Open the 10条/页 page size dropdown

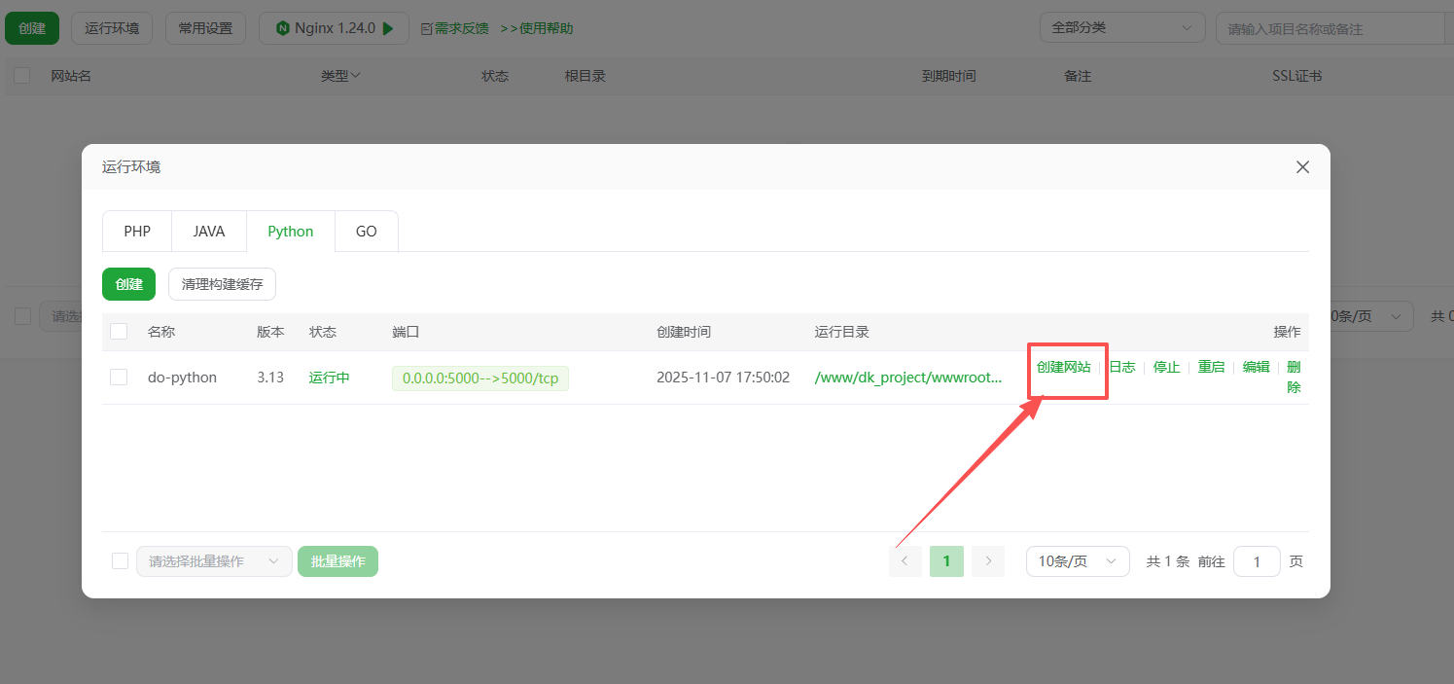pos(1078,561)
